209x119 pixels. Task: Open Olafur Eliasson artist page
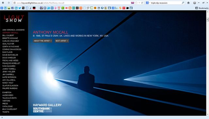coord(10,86)
